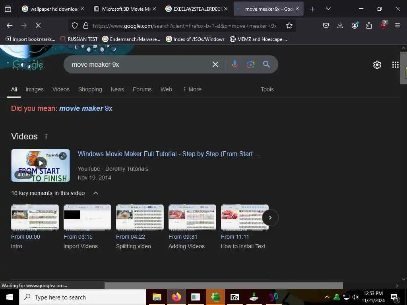
Task: Open the Windows notification center
Action: point(394,297)
